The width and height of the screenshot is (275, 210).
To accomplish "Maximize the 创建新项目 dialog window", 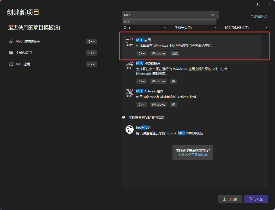I will click(x=258, y=4).
